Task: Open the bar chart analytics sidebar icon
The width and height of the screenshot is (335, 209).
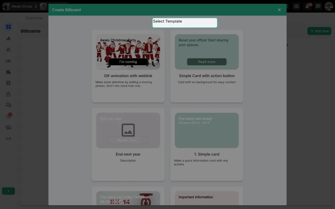Action: [8, 38]
